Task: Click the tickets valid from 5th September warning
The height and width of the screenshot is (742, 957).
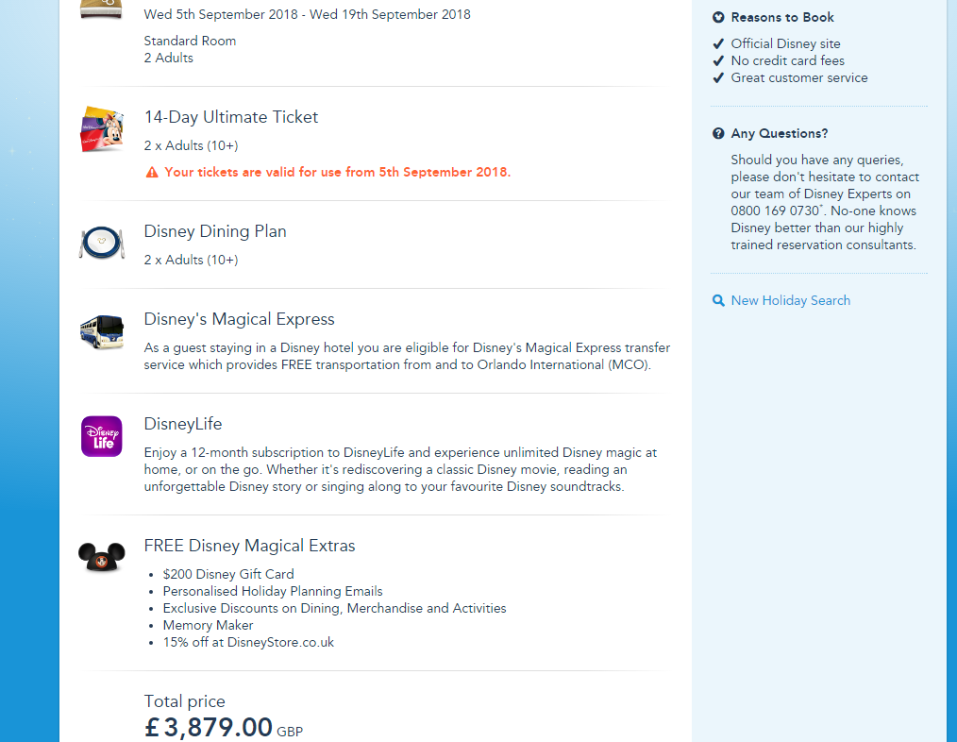Action: [x=337, y=172]
